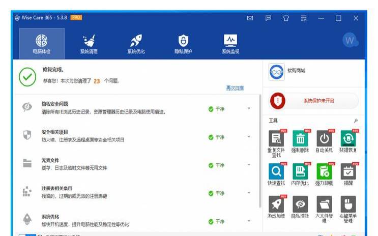Expand the 系统优化 row arrow
This screenshot has width=378, height=236.
click(249, 221)
